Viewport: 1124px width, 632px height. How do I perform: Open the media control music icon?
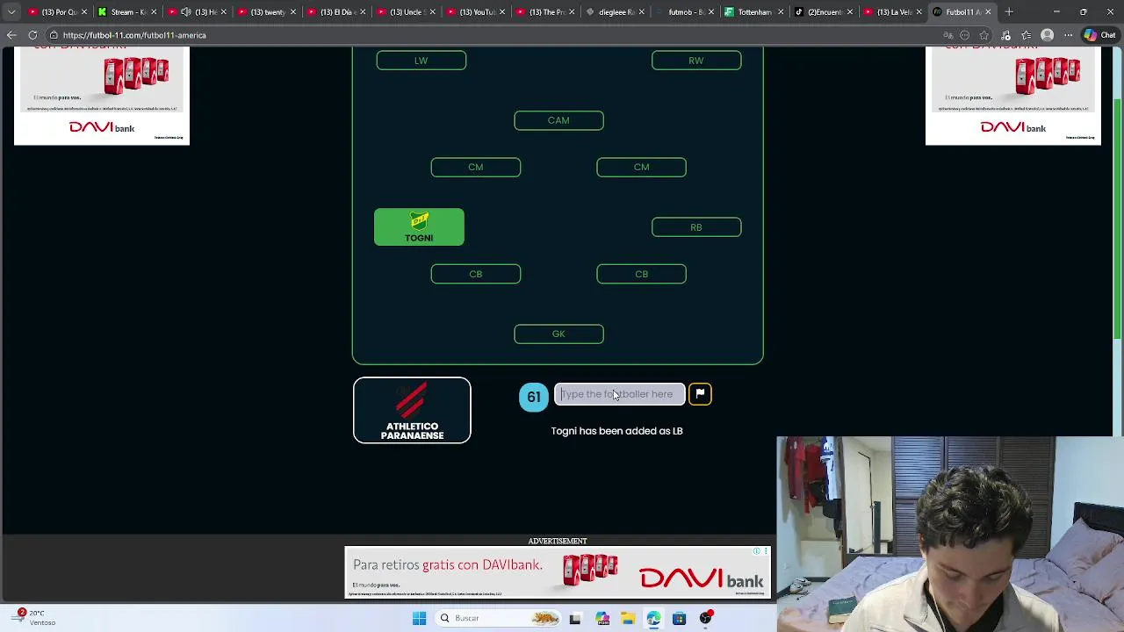pos(1006,35)
